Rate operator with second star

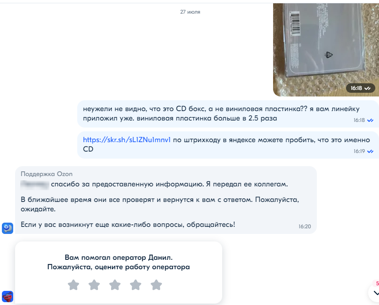tap(94, 285)
